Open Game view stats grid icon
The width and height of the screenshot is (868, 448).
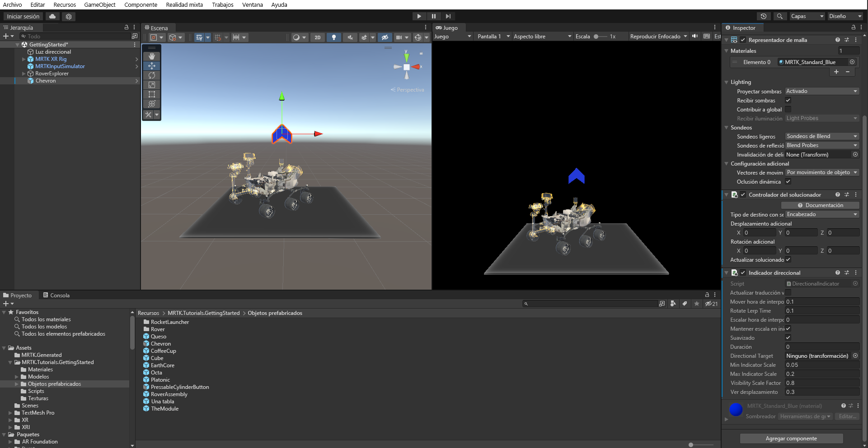point(707,37)
